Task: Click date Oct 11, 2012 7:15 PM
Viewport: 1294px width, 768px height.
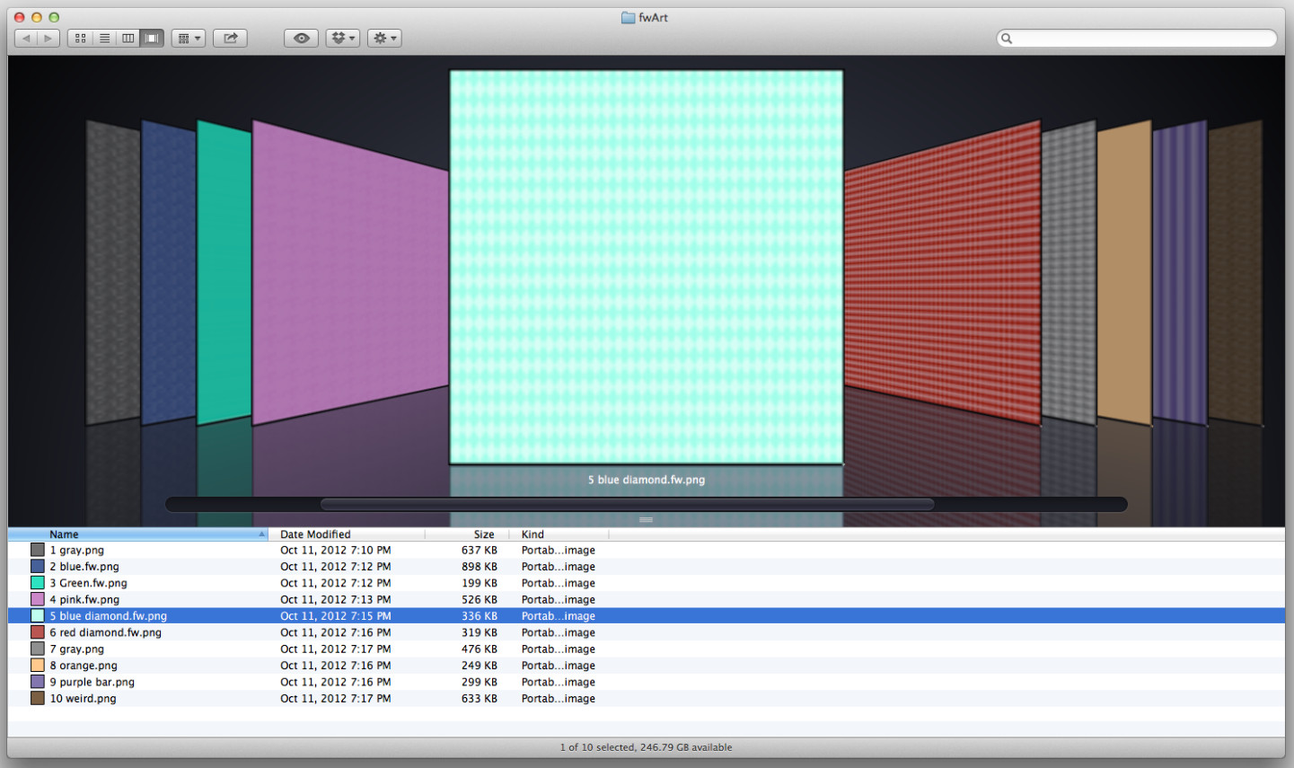Action: (336, 616)
